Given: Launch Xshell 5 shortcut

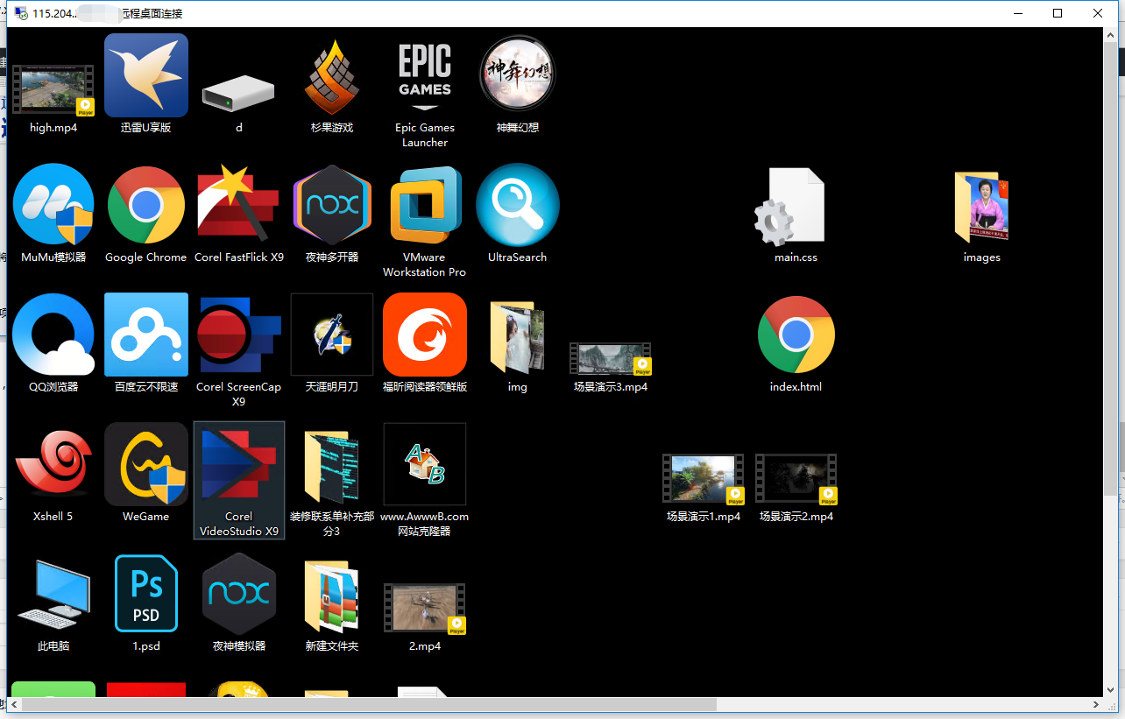Looking at the screenshot, I should click(53, 466).
